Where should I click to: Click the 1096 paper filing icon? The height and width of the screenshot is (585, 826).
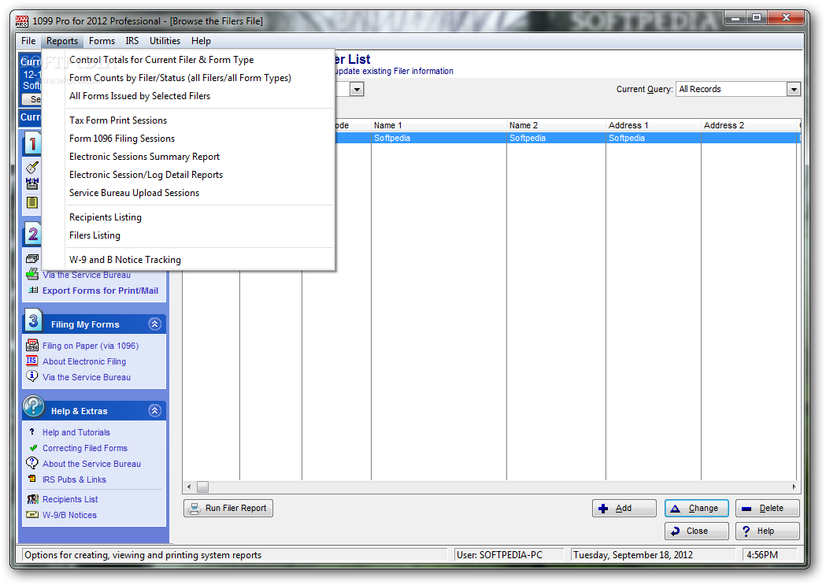32,346
